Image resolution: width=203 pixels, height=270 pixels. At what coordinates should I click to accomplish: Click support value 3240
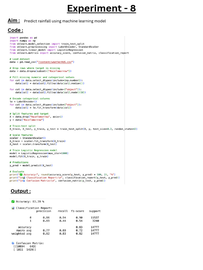[96, 221]
